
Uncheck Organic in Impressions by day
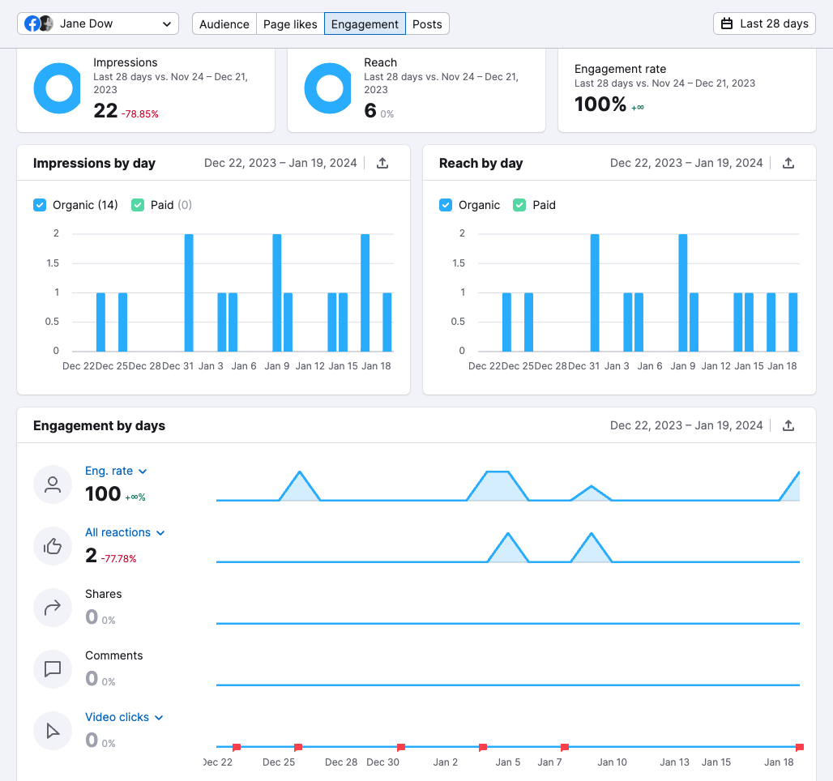coord(40,205)
